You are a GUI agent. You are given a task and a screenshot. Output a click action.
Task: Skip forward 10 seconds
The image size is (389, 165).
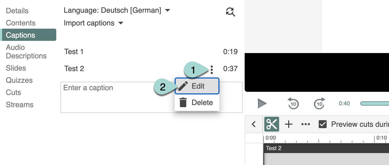tap(319, 103)
